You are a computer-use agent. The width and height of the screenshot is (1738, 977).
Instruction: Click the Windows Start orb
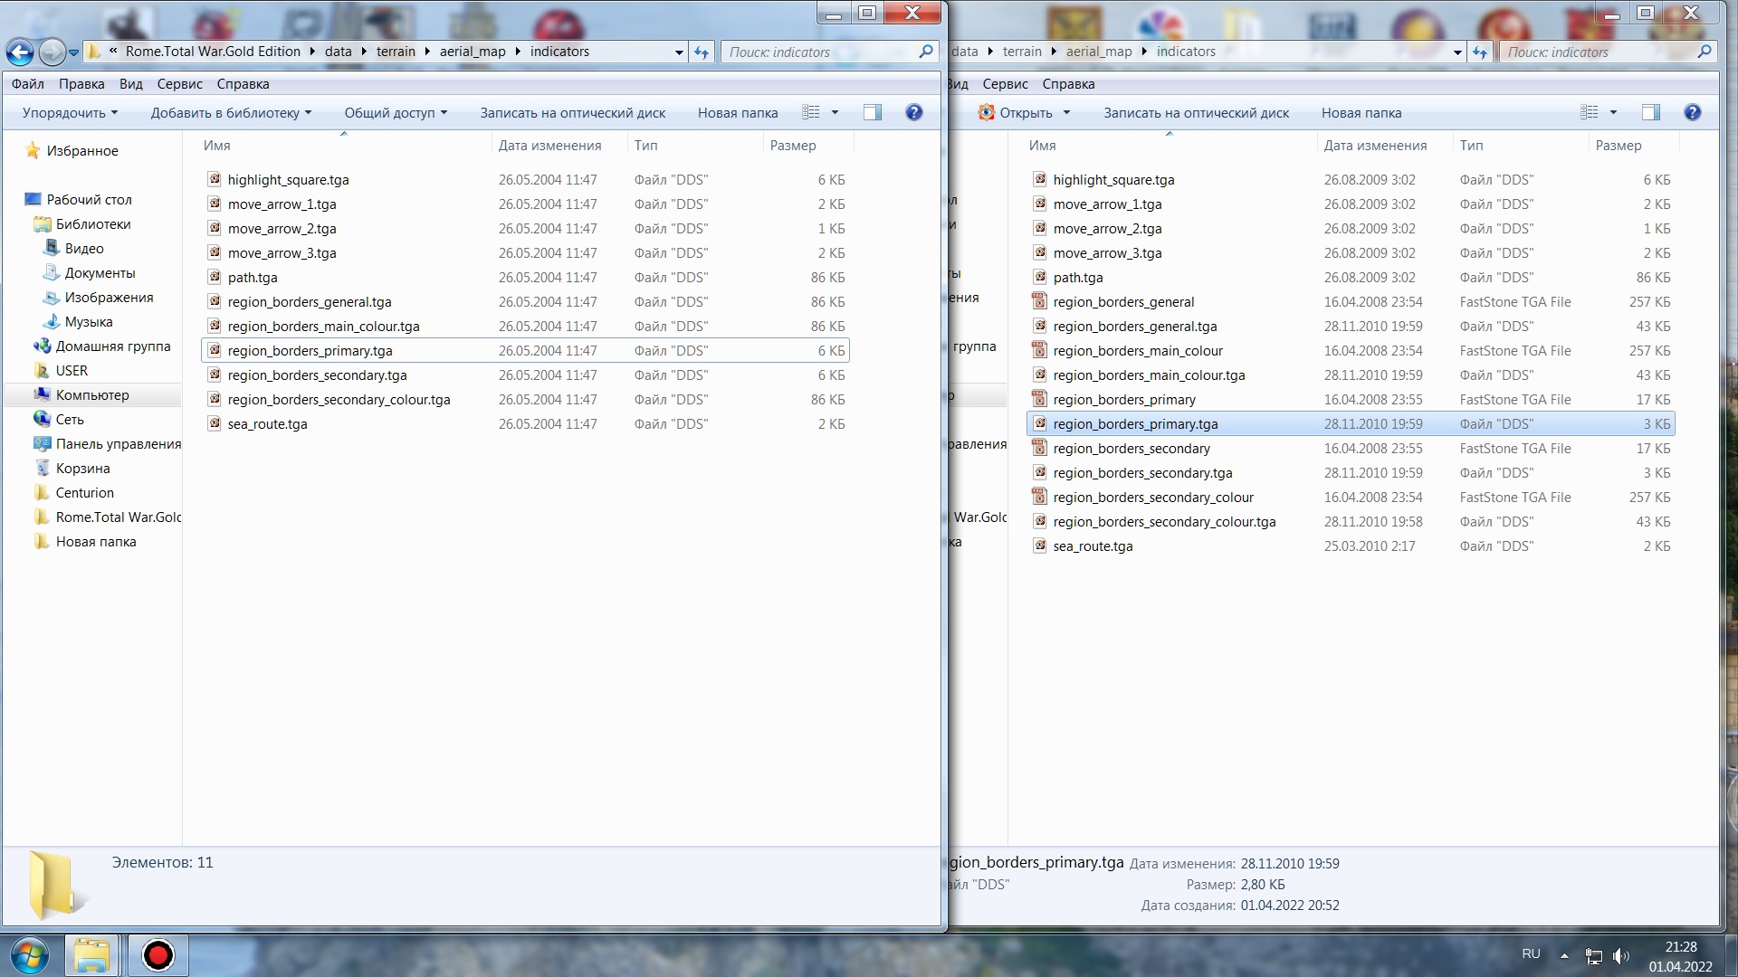pos(29,955)
